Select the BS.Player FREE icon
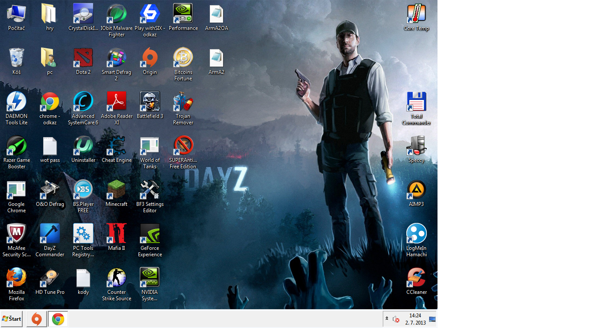599x328 pixels. click(83, 196)
